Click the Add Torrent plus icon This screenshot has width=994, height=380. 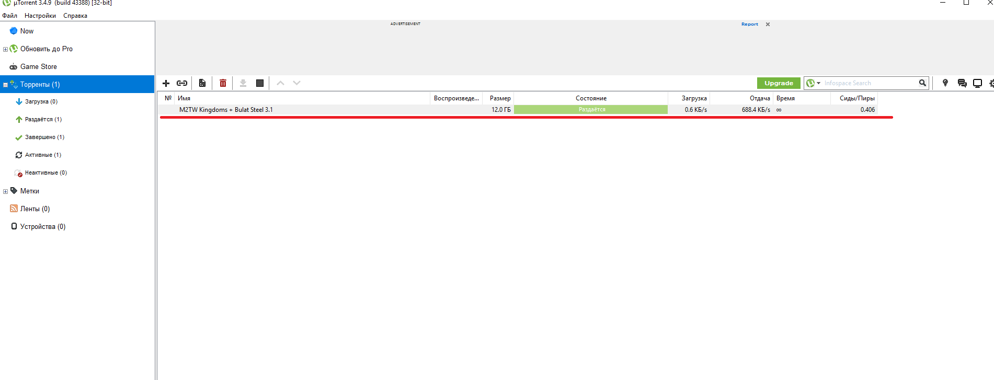tap(166, 83)
